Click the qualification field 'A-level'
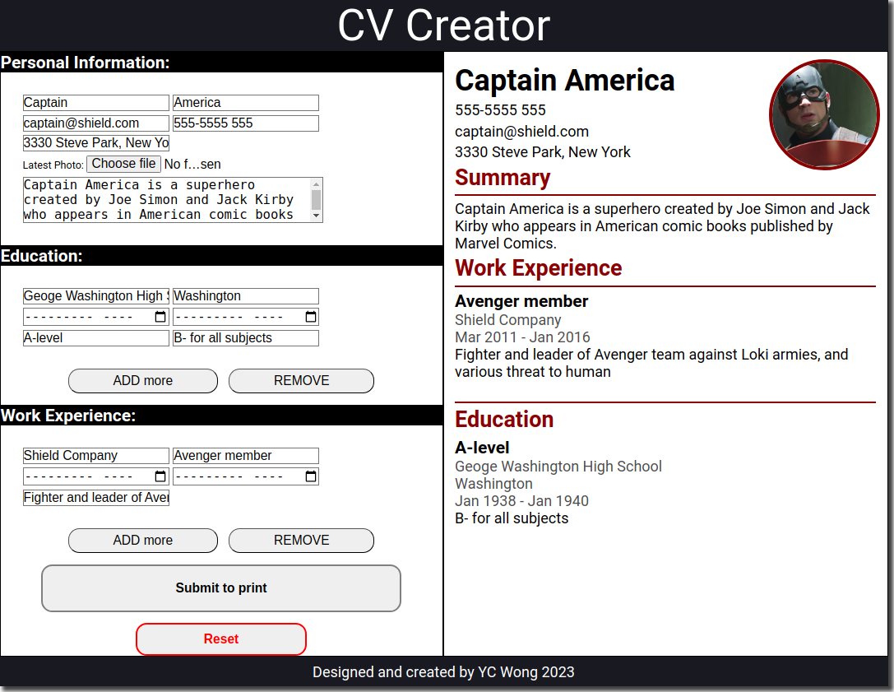This screenshot has width=894, height=692. pyautogui.click(x=95, y=338)
